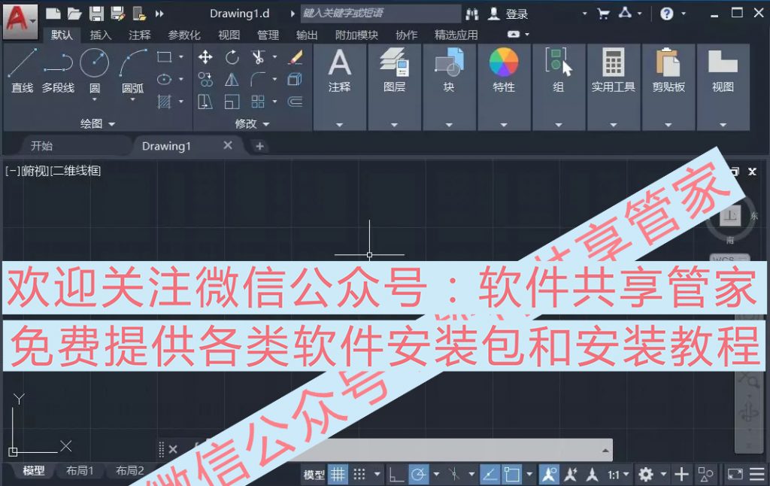
Task: Toggle snap mode in status bar
Action: click(359, 474)
